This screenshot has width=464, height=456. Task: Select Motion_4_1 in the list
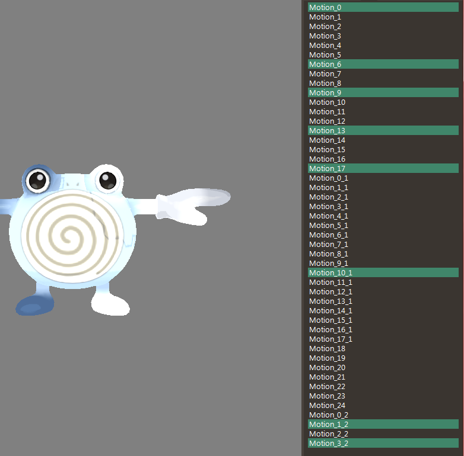[x=383, y=216]
